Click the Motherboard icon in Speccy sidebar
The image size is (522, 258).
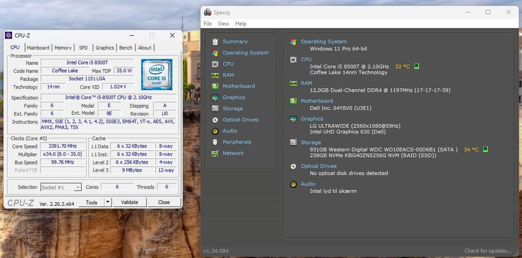pyautogui.click(x=215, y=86)
